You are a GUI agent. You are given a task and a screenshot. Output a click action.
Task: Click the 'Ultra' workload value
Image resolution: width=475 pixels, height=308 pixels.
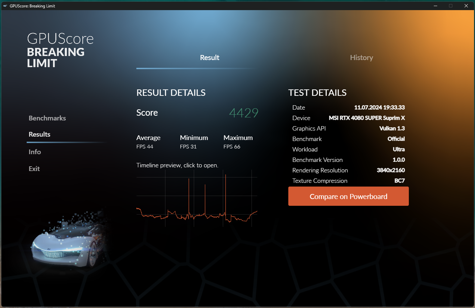[x=399, y=149]
